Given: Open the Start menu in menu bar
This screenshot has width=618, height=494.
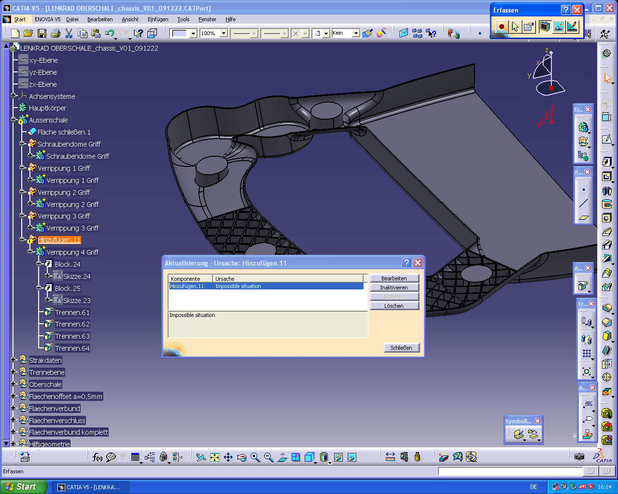Looking at the screenshot, I should 20,19.
